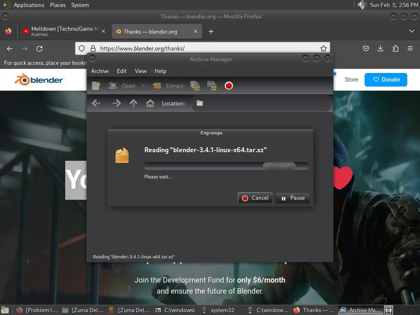420x315 pixels.
Task: Cancel the archive reading operation
Action: [255, 198]
